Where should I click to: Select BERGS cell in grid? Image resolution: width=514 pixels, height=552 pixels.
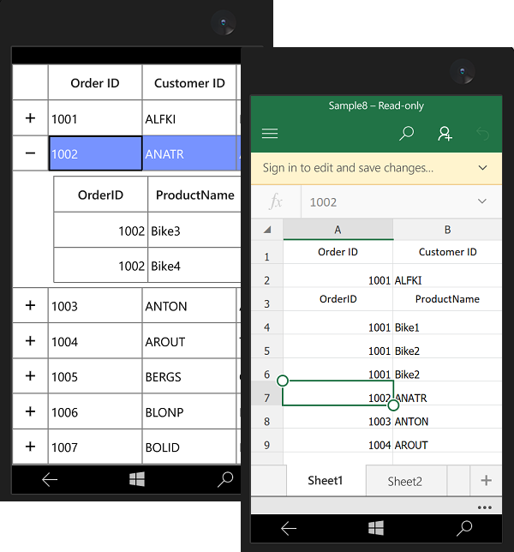(189, 376)
